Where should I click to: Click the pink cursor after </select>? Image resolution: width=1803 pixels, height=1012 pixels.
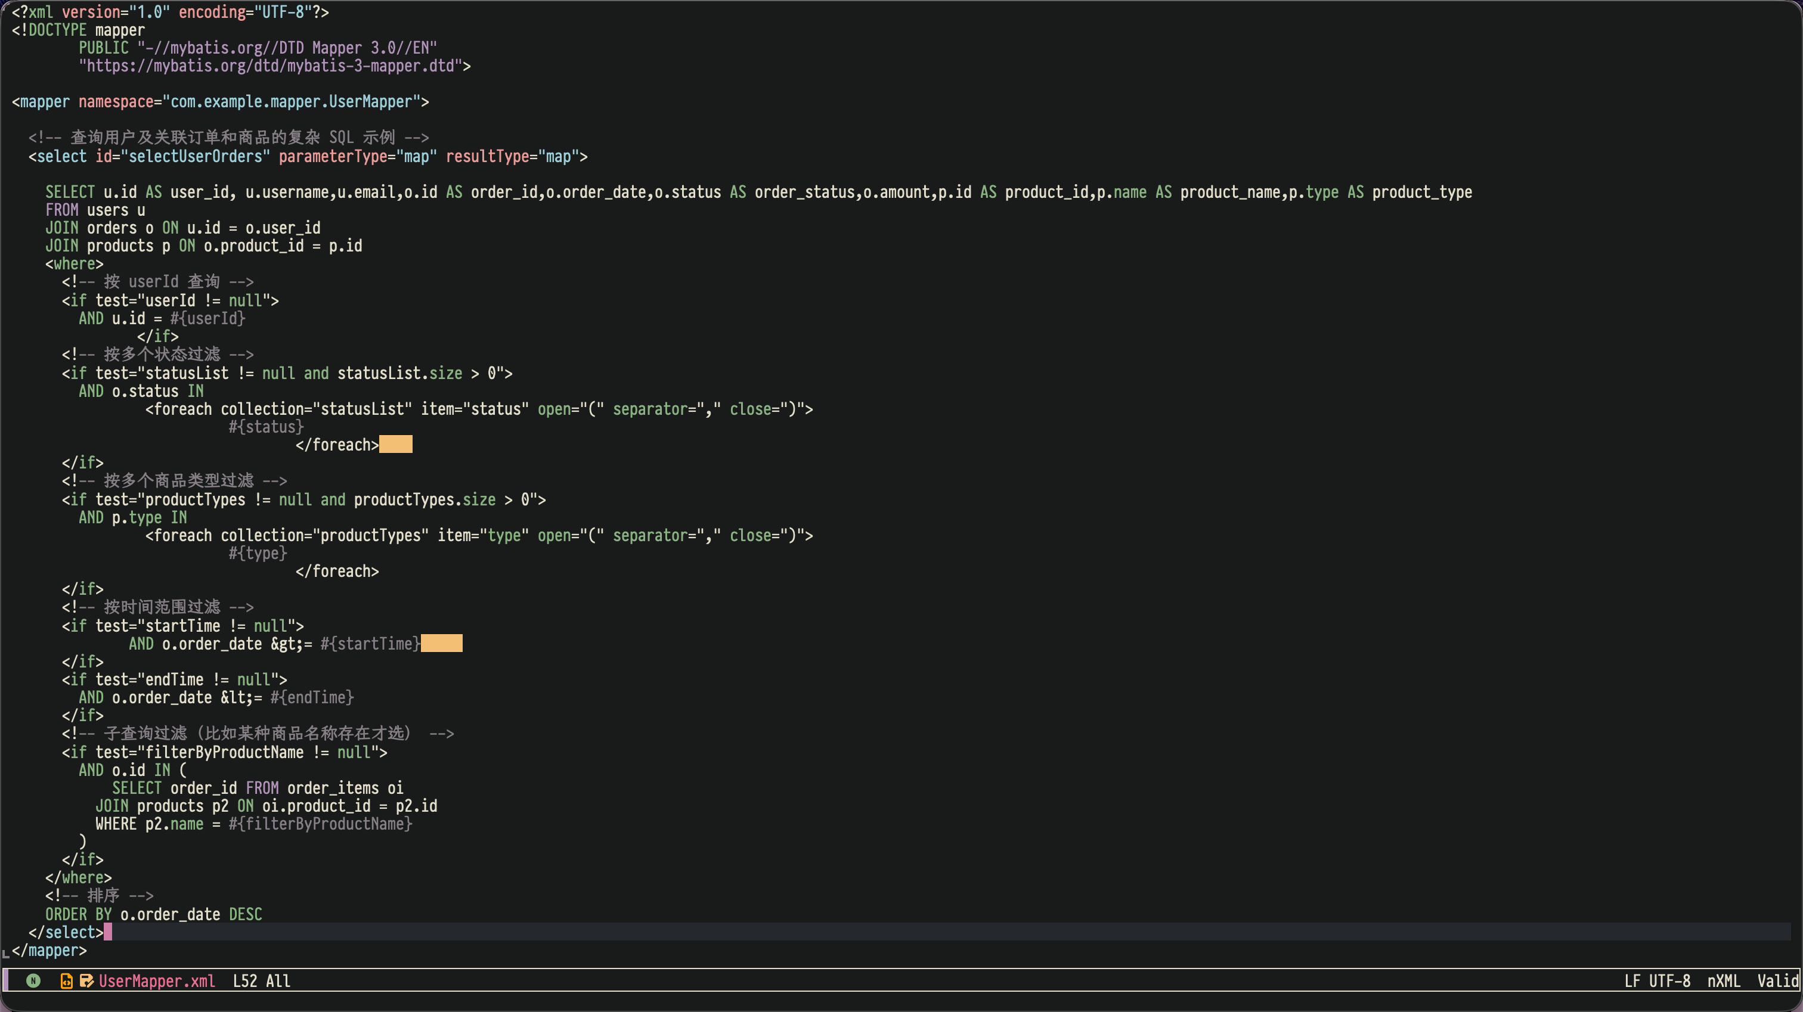(108, 932)
